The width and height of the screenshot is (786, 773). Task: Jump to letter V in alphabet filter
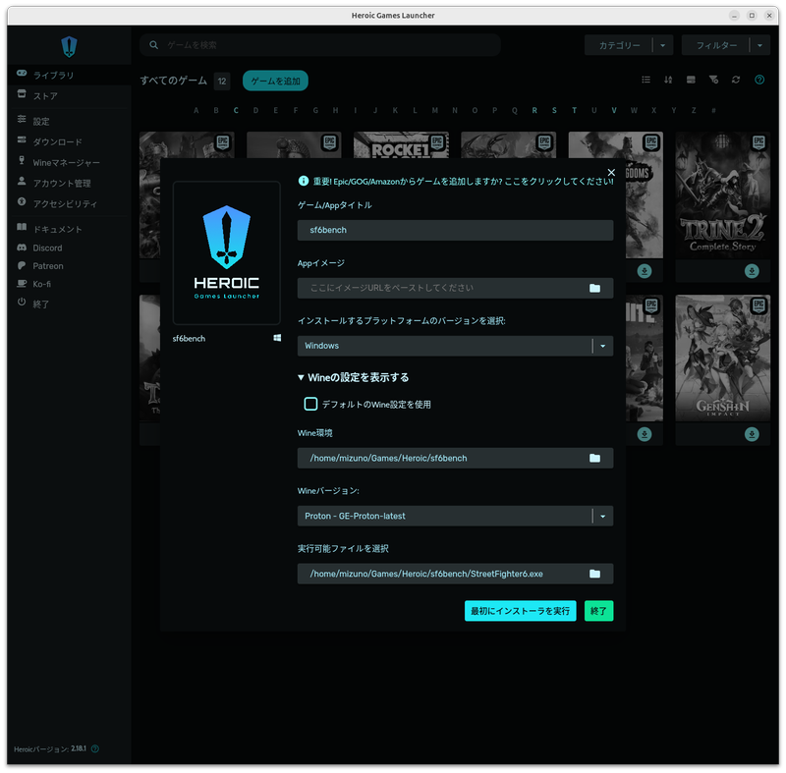tap(613, 110)
